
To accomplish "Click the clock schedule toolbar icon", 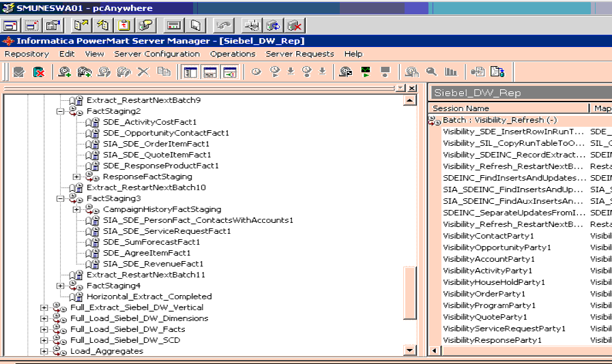I will [256, 72].
